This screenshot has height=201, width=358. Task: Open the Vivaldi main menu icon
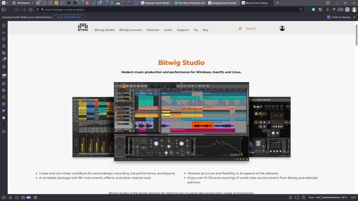click(x=4, y=3)
